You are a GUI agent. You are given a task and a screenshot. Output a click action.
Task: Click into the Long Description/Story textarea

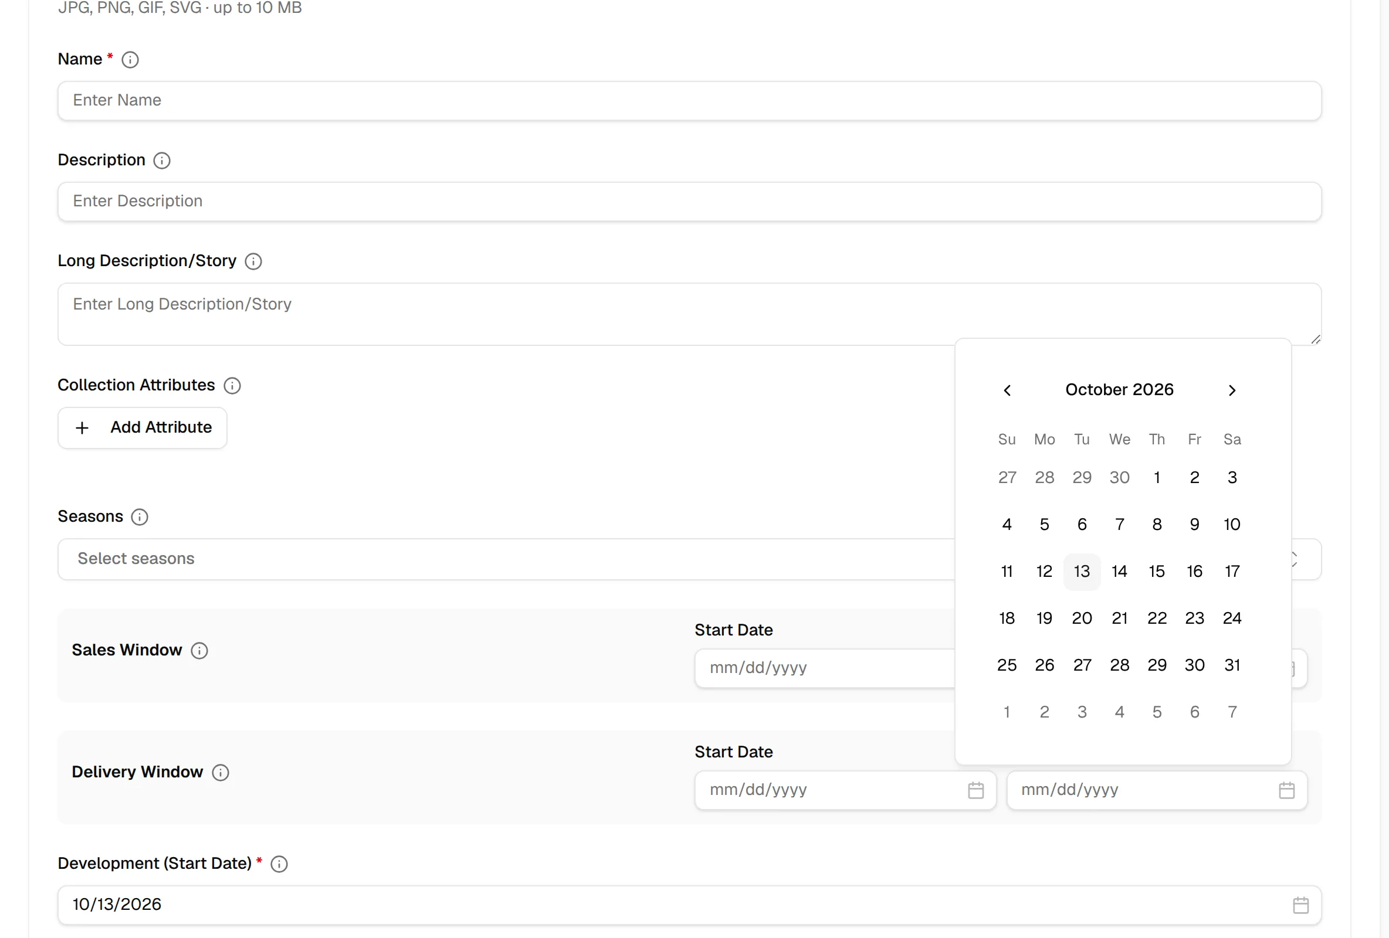[x=689, y=314]
